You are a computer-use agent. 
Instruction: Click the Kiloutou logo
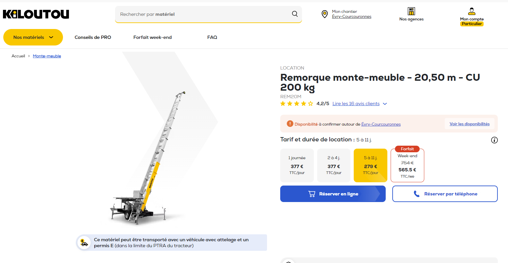(36, 14)
